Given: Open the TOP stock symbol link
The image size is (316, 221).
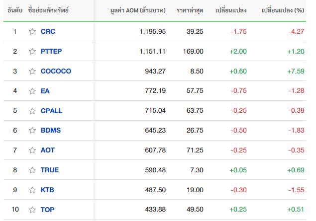Looking at the screenshot, I should pos(47,210).
